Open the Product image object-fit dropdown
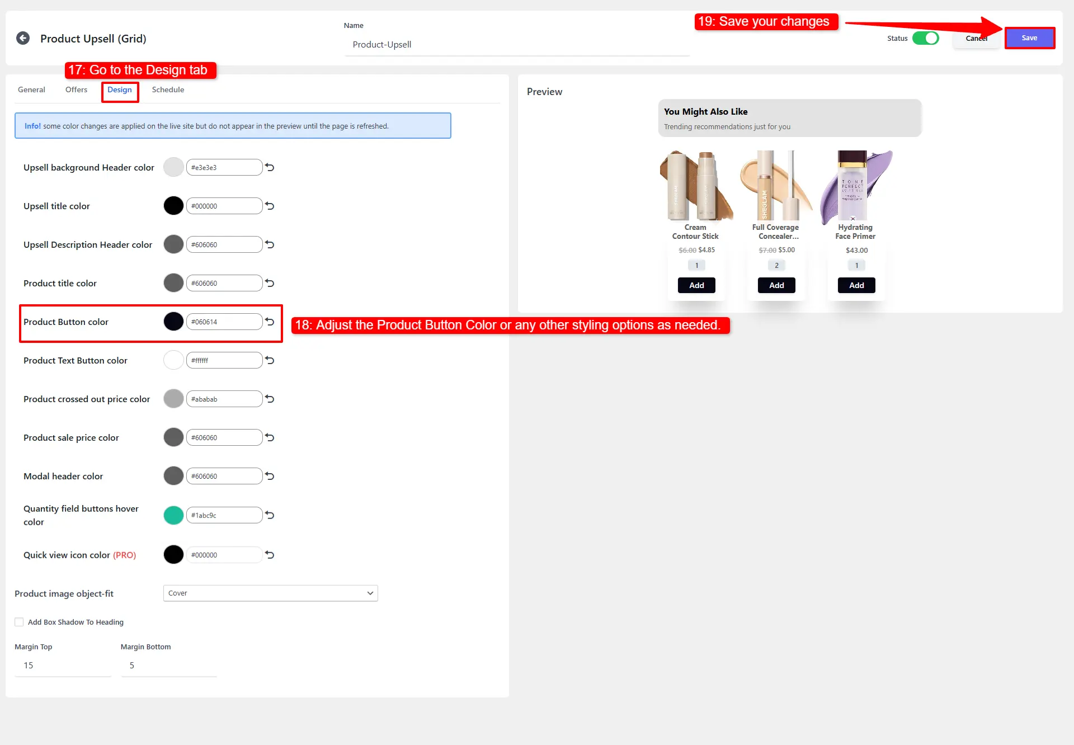The width and height of the screenshot is (1074, 745). [x=270, y=593]
